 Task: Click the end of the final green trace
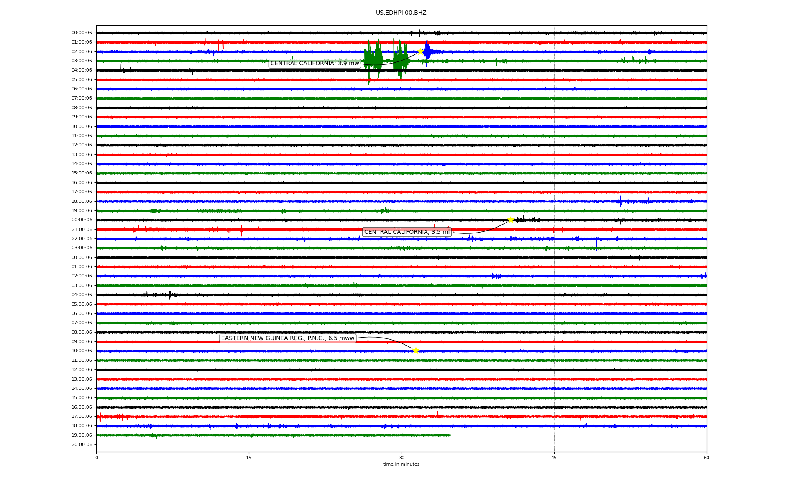[450, 435]
